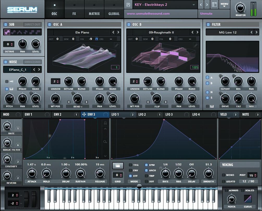
Task: Select the sine wave shape in SUB
Action: (7, 32)
